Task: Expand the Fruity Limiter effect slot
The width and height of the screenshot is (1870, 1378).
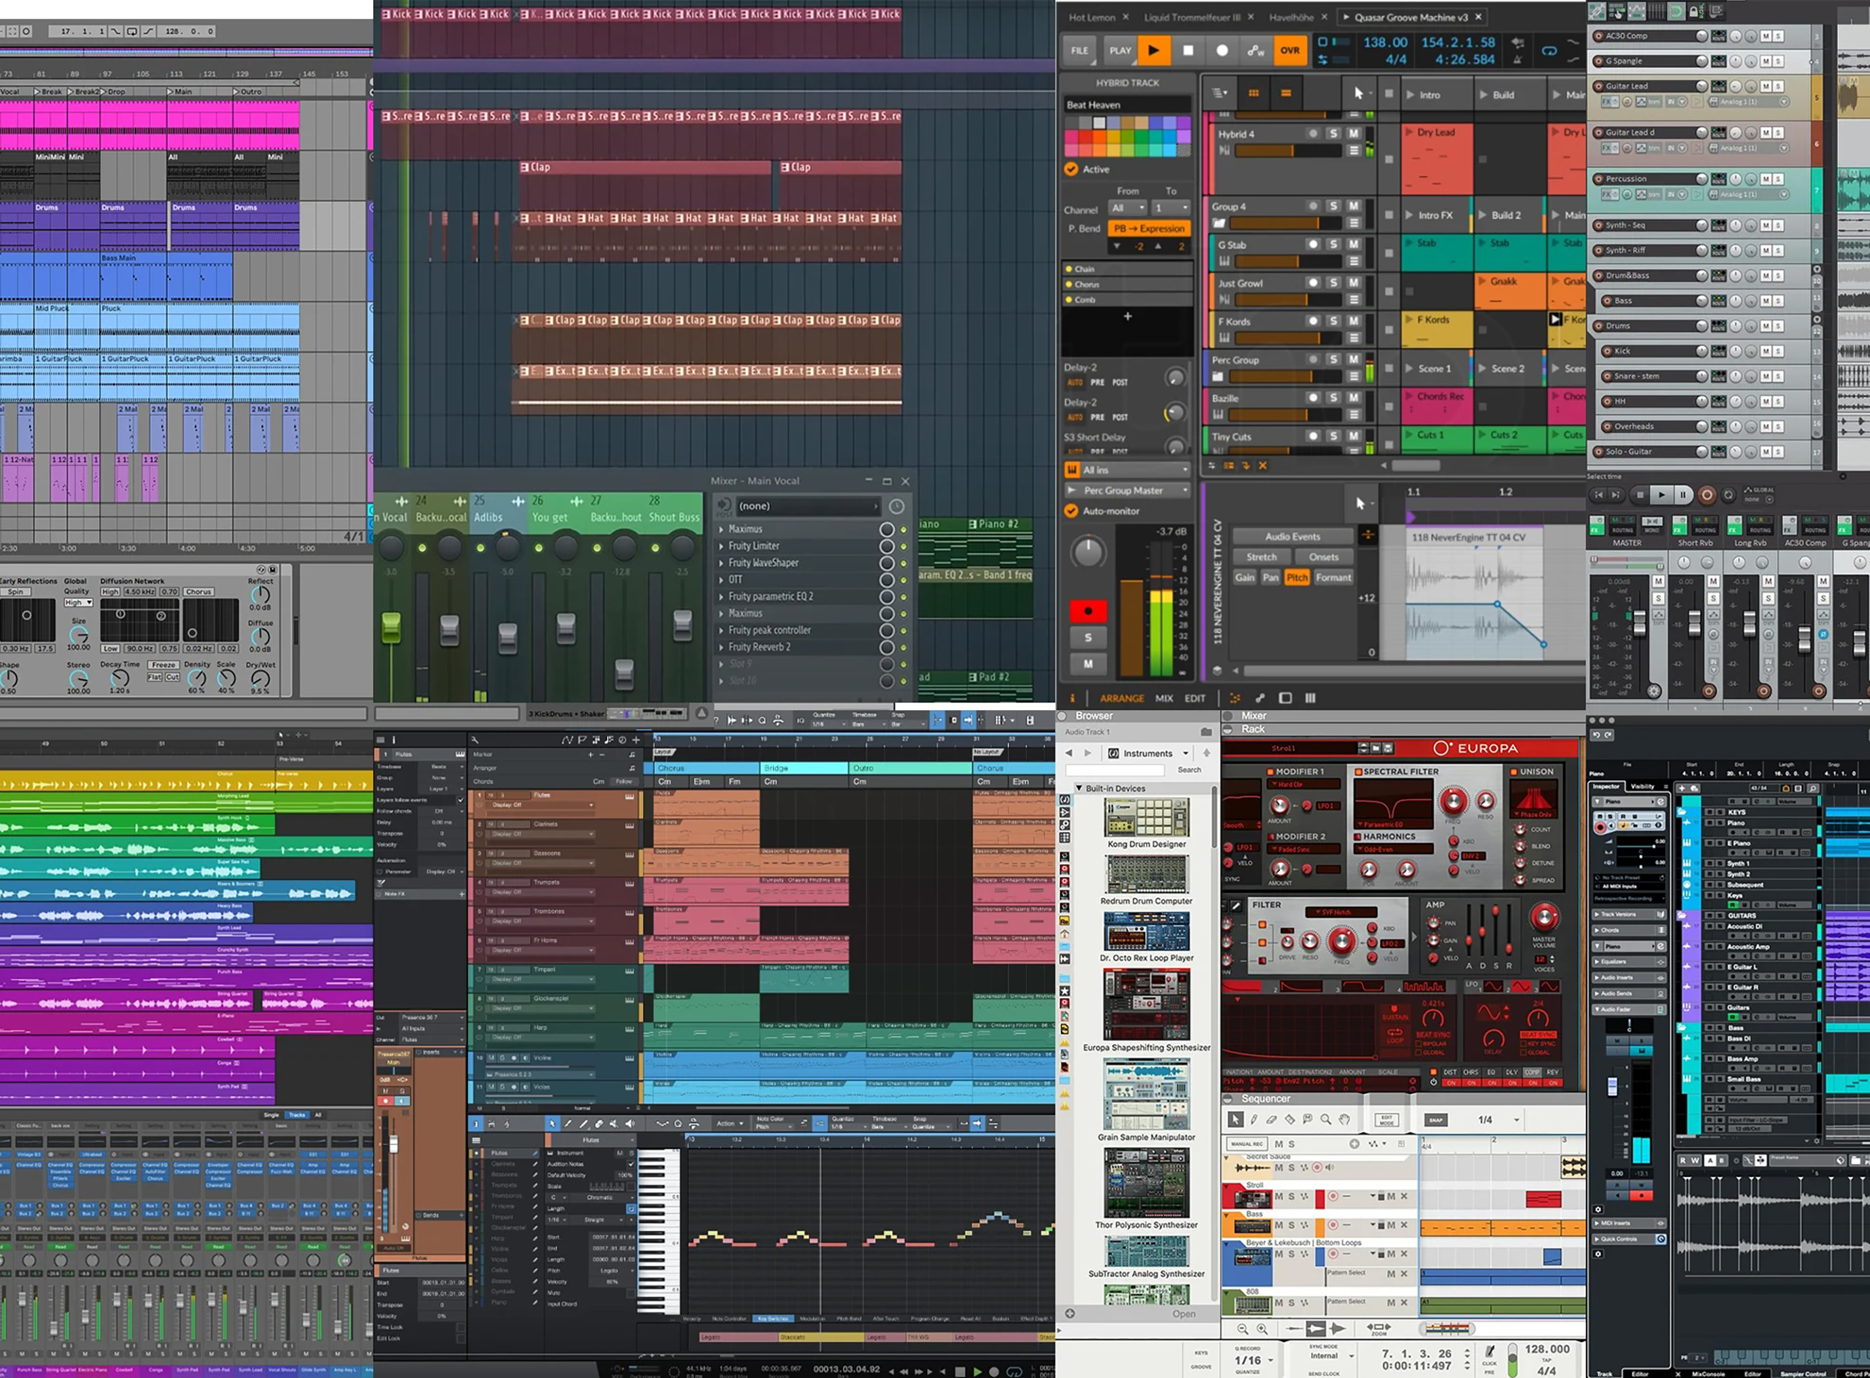Action: click(722, 547)
